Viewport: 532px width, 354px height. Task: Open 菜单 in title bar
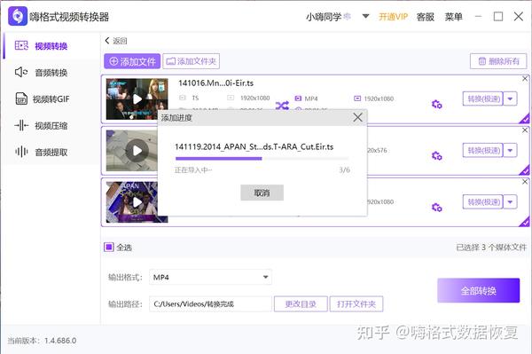coord(454,17)
